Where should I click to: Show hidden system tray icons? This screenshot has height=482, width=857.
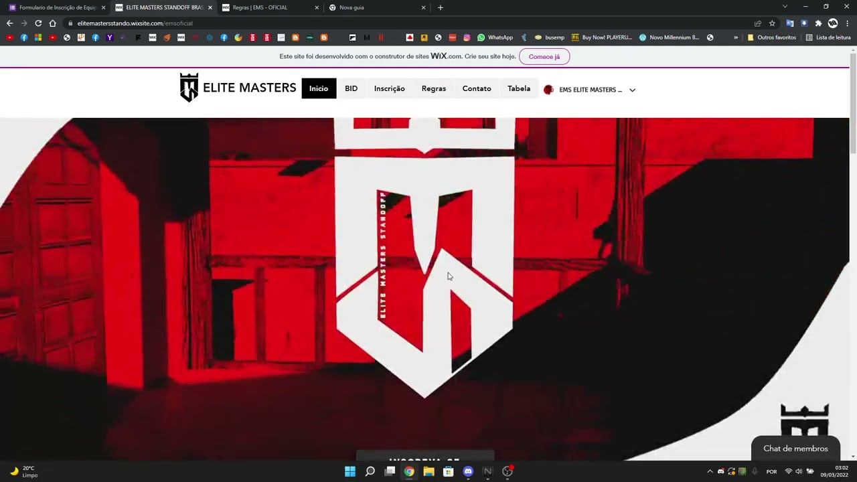tap(710, 471)
